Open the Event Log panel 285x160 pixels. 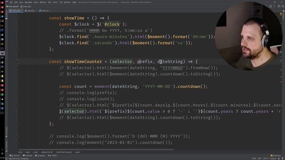click(x=275, y=156)
